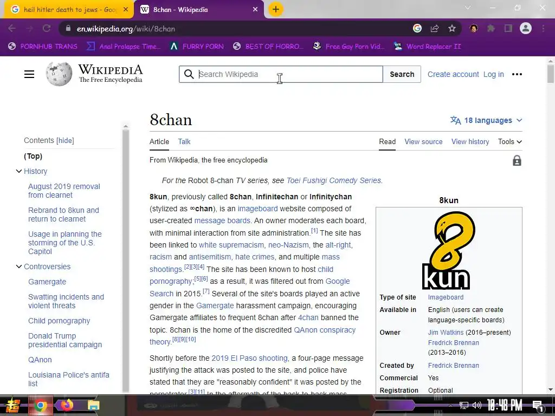The image size is (555, 416).
Task: Open the imageboard link in the article
Action: (257, 209)
